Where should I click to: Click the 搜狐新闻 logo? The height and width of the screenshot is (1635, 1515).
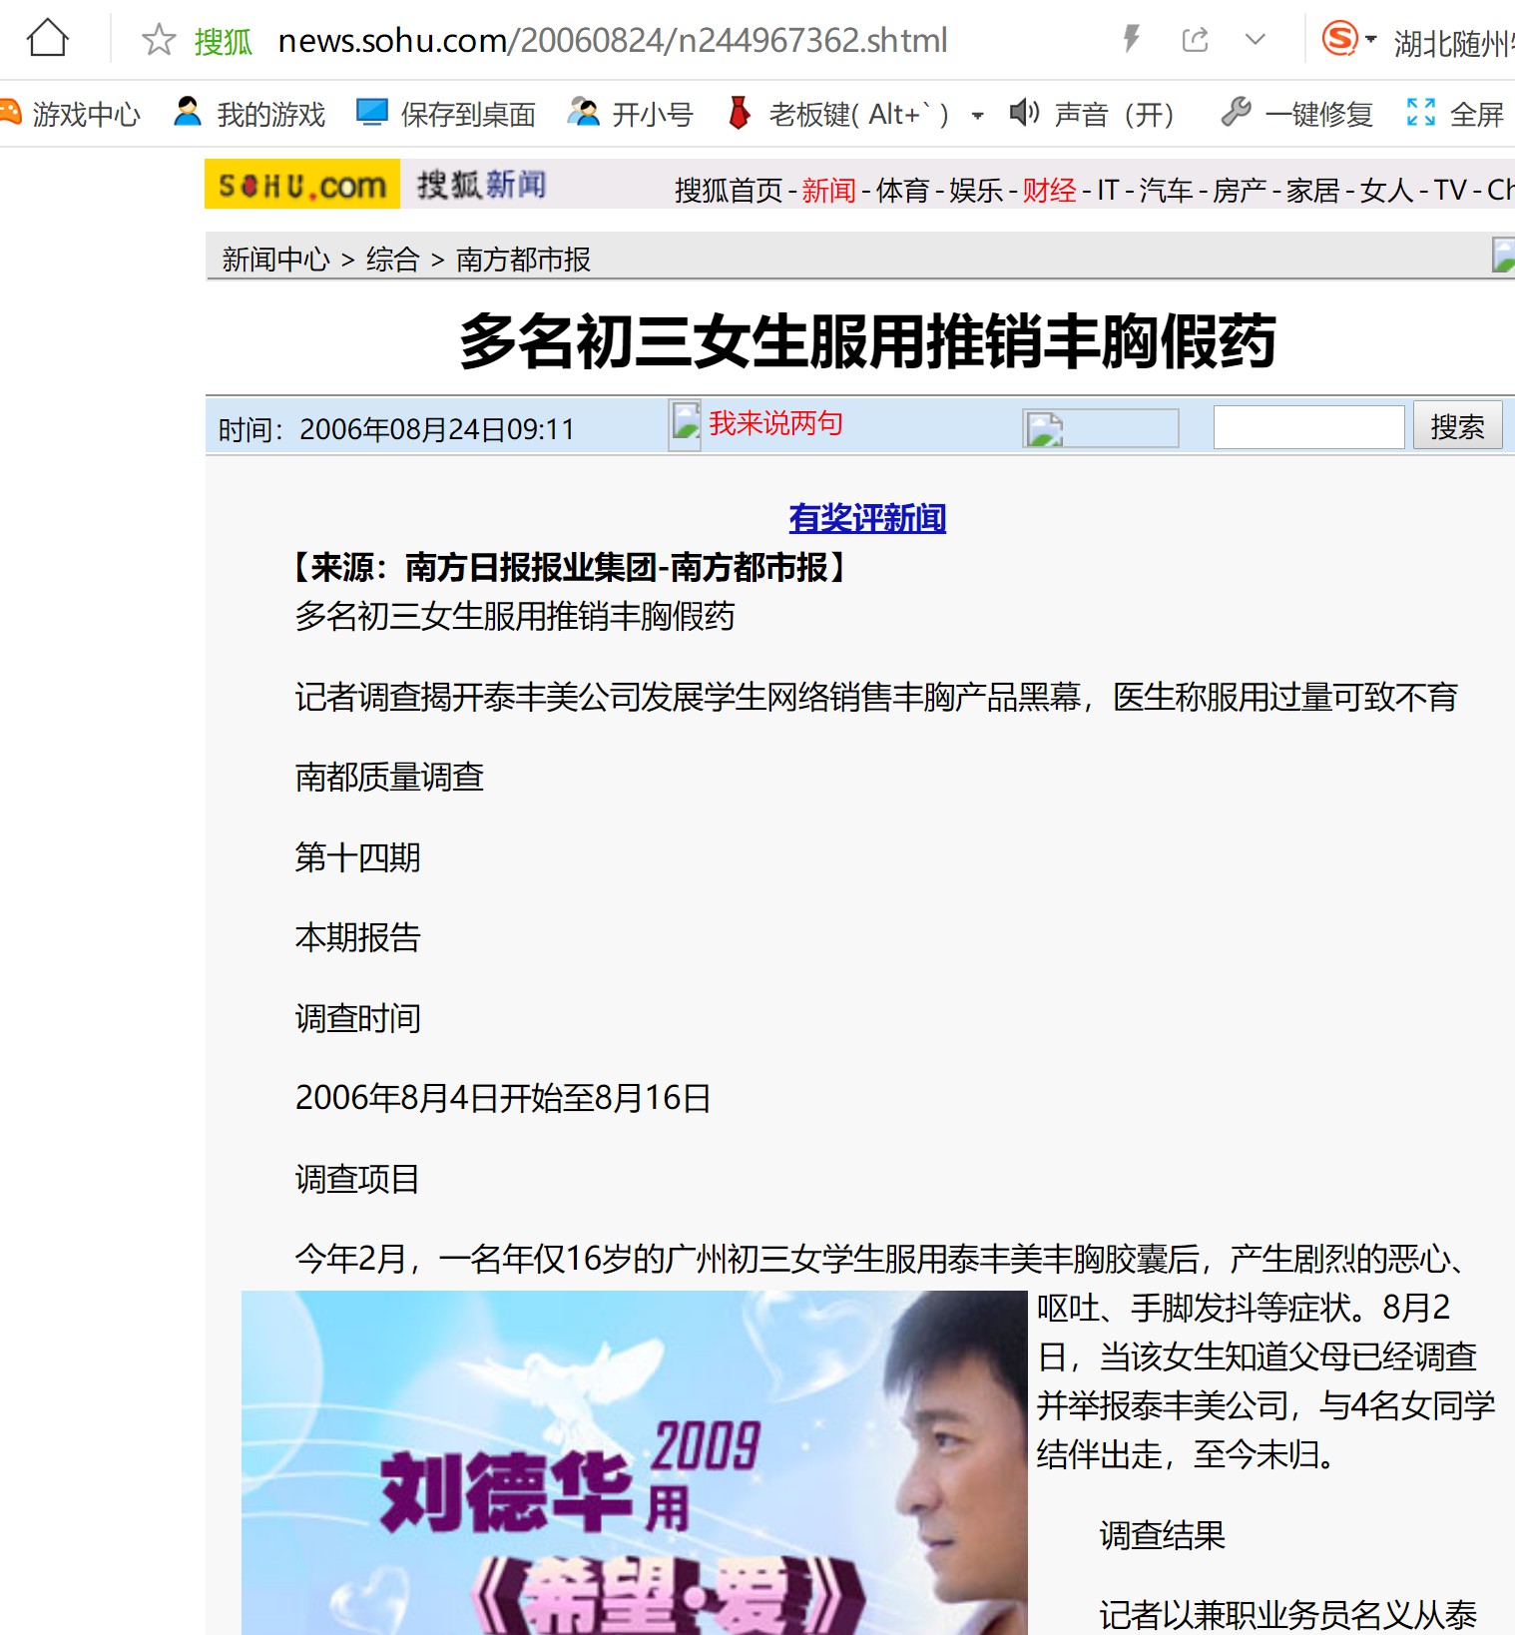click(481, 184)
